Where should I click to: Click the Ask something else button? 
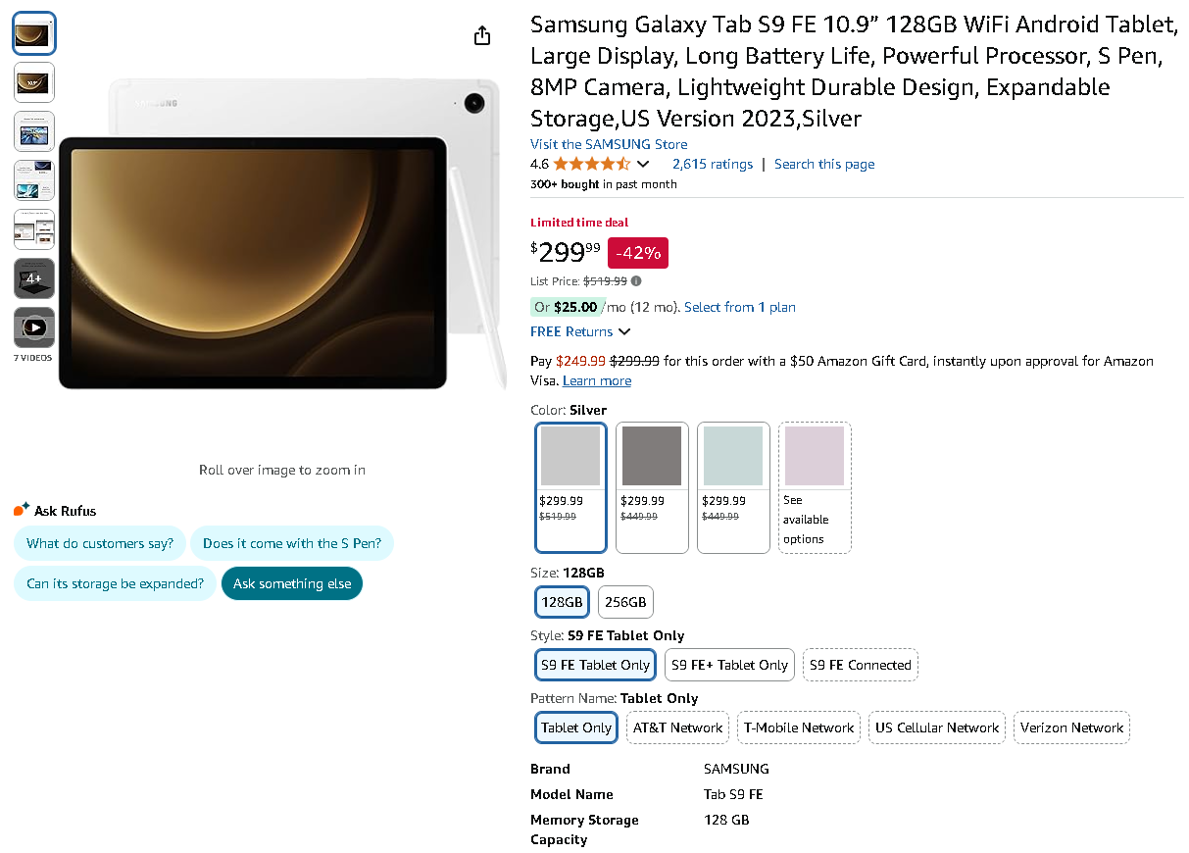tap(291, 582)
